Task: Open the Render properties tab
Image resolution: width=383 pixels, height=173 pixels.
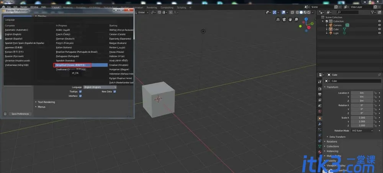Action: (x=320, y=89)
